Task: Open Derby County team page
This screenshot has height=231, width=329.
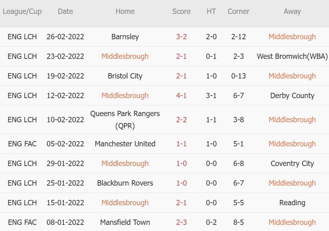Action: tap(292, 96)
